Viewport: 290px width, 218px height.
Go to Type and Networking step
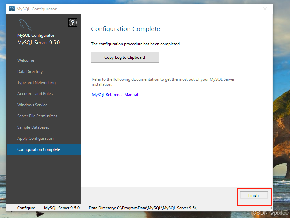pyautogui.click(x=37, y=83)
